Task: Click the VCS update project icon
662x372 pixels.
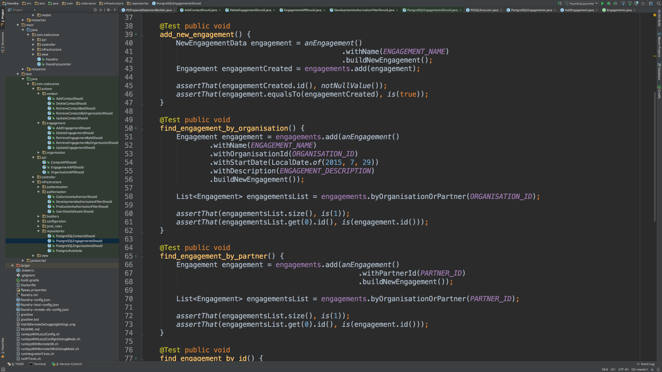Action: (x=623, y=3)
